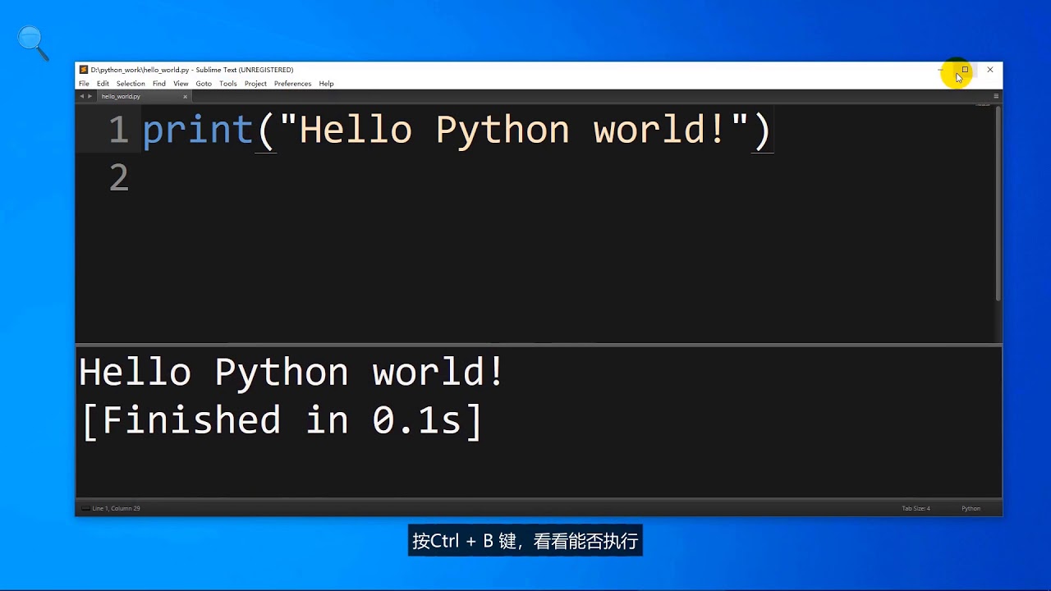Open the Project menu

[255, 84]
